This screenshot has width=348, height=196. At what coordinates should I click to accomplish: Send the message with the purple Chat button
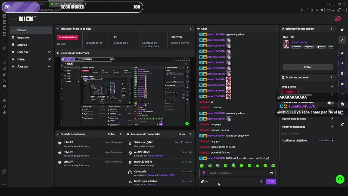(271, 182)
